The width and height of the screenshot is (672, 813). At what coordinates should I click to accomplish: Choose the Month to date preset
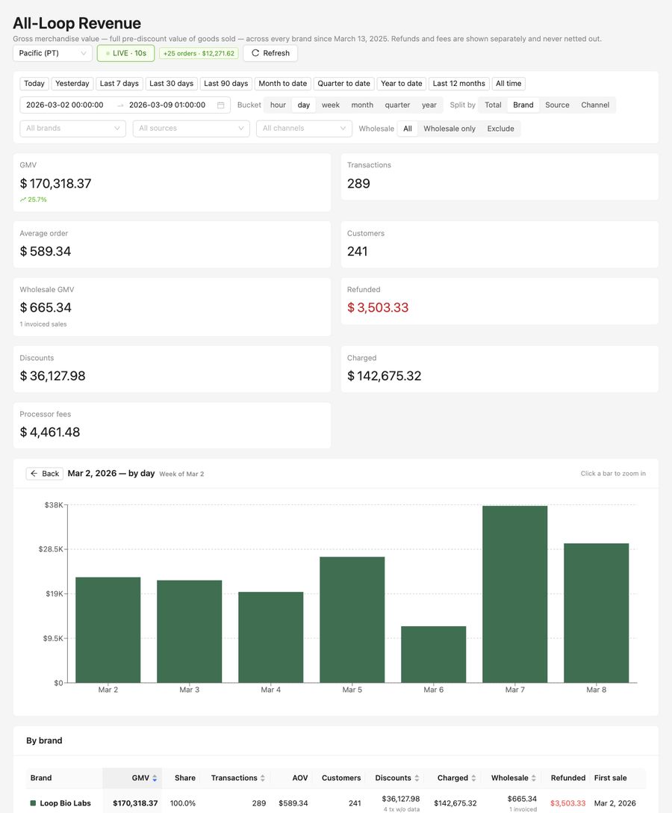(283, 84)
